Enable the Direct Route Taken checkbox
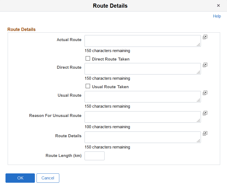The image size is (227, 186). click(x=88, y=58)
